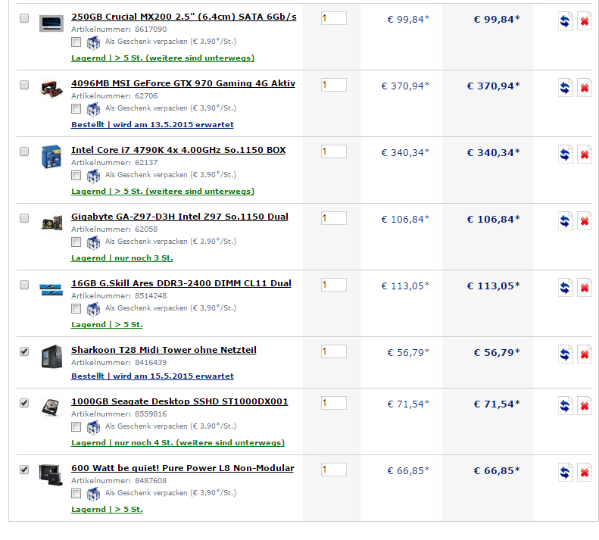Focus quantity field for Gigabyte GA-Z97-D3H
599x540 pixels.
pyautogui.click(x=334, y=218)
